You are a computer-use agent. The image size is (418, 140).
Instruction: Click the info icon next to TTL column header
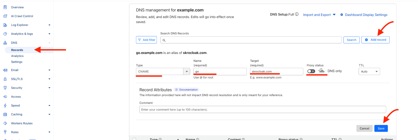coord(340,139)
